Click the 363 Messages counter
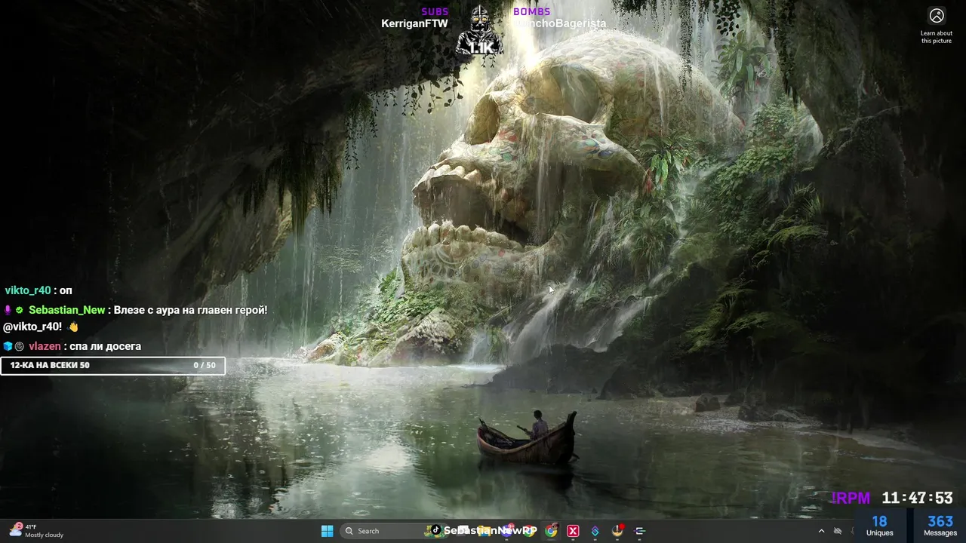This screenshot has height=543, width=966. coord(940,526)
